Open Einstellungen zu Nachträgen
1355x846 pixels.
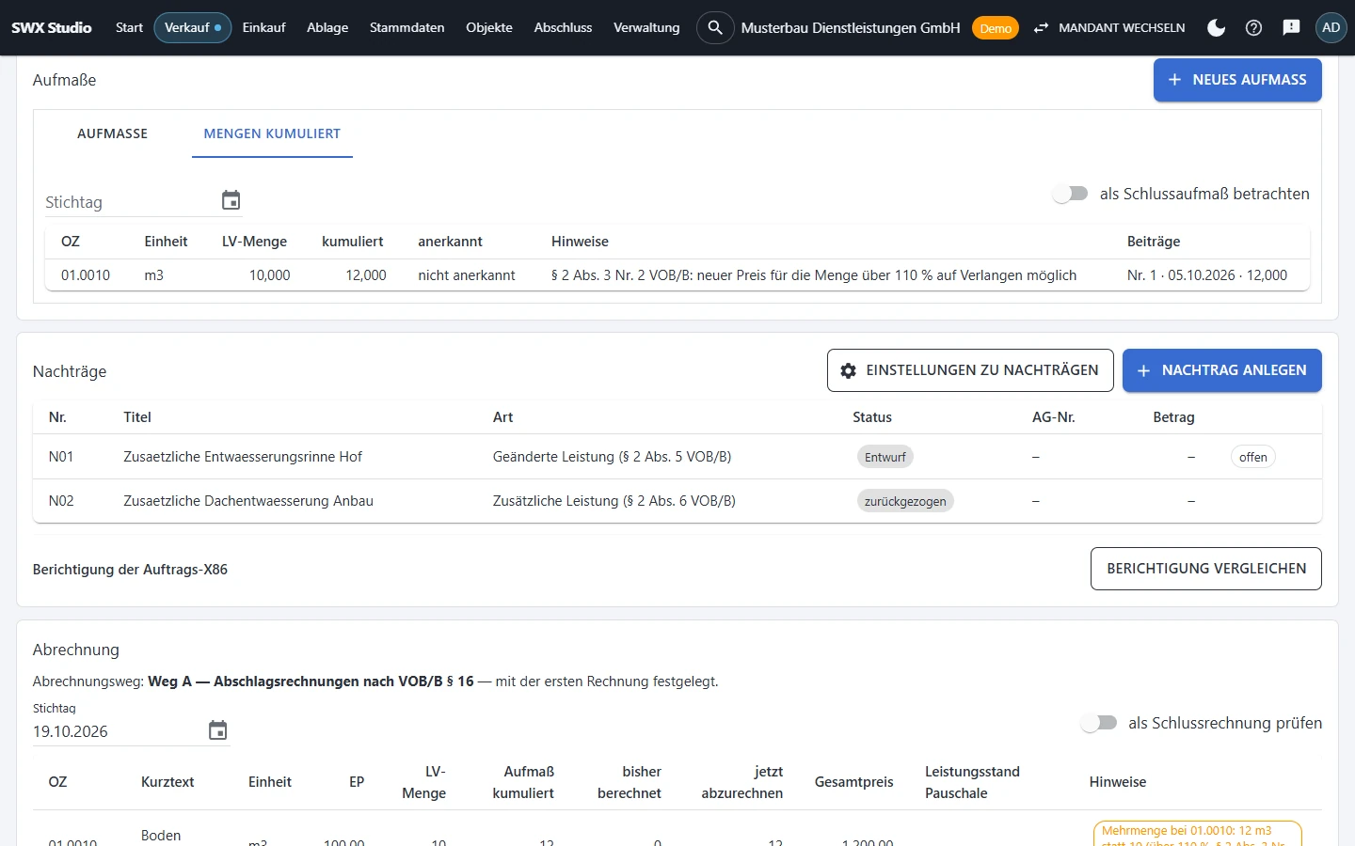970,370
